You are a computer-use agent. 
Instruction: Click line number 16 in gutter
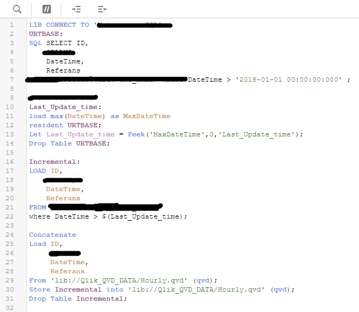pos(10,162)
